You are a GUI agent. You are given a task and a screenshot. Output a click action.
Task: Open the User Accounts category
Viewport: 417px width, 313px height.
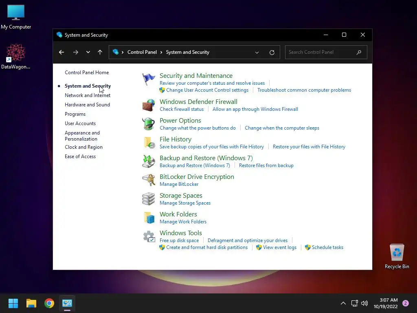80,123
